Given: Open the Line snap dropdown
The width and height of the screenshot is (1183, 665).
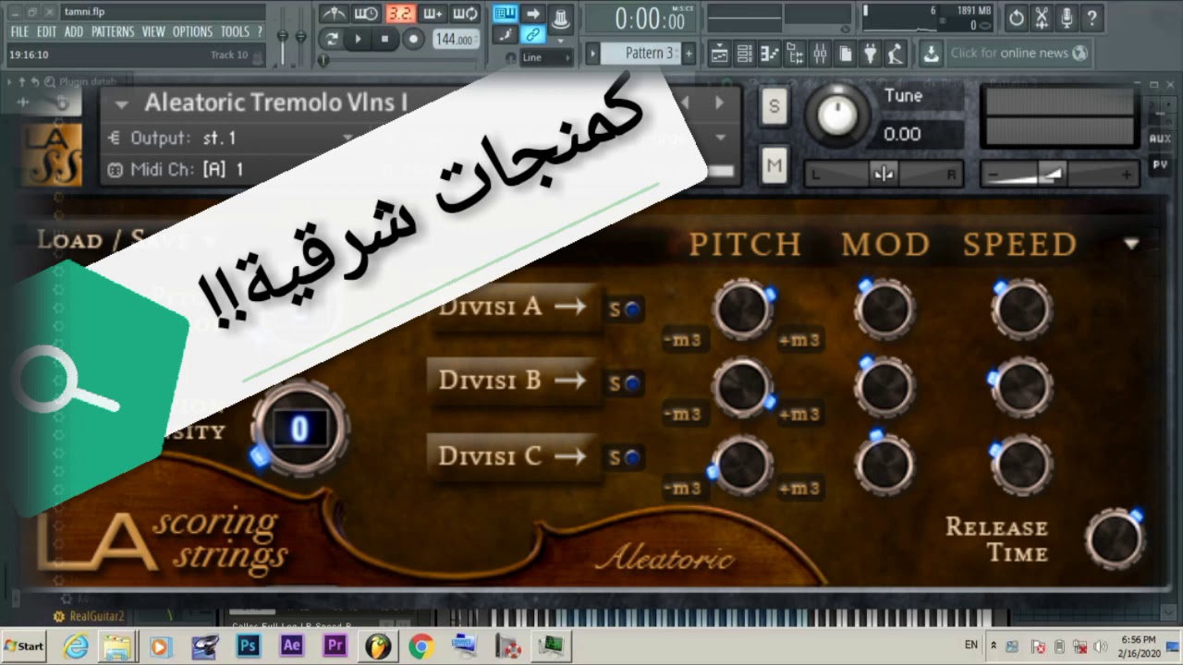Looking at the screenshot, I should pos(546,57).
